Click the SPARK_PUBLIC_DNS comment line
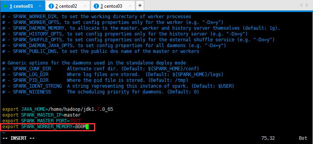313x144 pixels. pos(101,51)
